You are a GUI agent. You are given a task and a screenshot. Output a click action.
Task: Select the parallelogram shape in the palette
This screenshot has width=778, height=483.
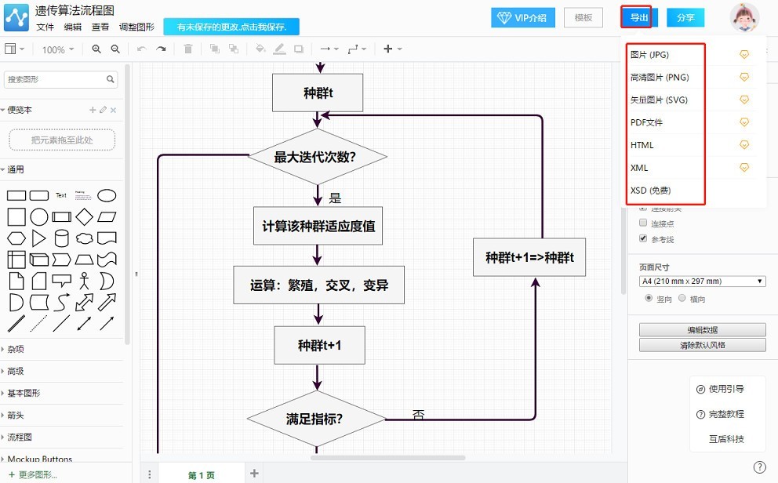(x=107, y=216)
